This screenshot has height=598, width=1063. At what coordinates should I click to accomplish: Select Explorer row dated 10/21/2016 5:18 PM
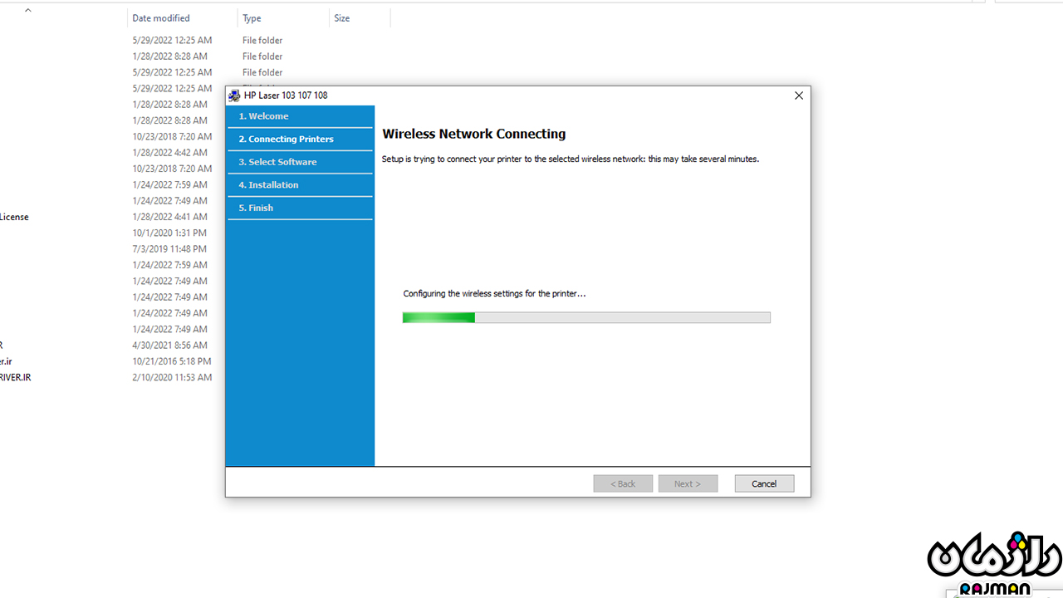tap(172, 361)
